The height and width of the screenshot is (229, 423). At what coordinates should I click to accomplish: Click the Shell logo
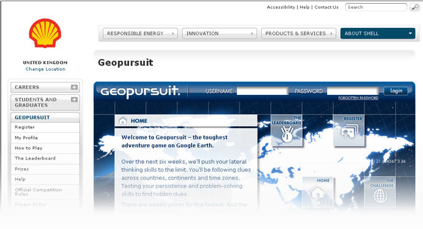[x=45, y=33]
